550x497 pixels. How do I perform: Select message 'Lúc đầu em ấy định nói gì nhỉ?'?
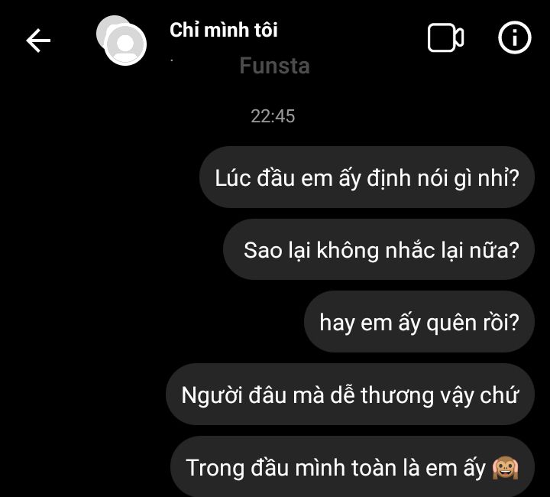(367, 177)
